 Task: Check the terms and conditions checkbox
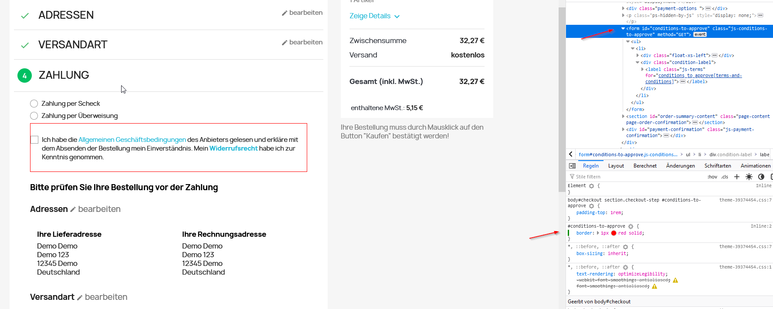click(34, 140)
